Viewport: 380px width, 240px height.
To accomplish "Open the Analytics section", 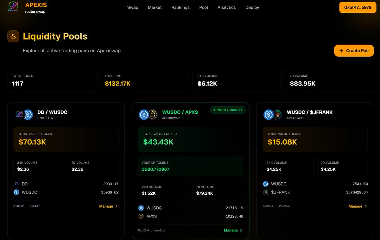I will pyautogui.click(x=227, y=7).
